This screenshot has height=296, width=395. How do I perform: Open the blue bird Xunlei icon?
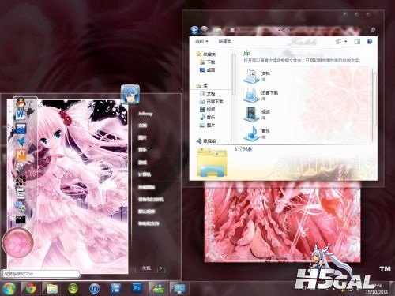click(x=21, y=141)
